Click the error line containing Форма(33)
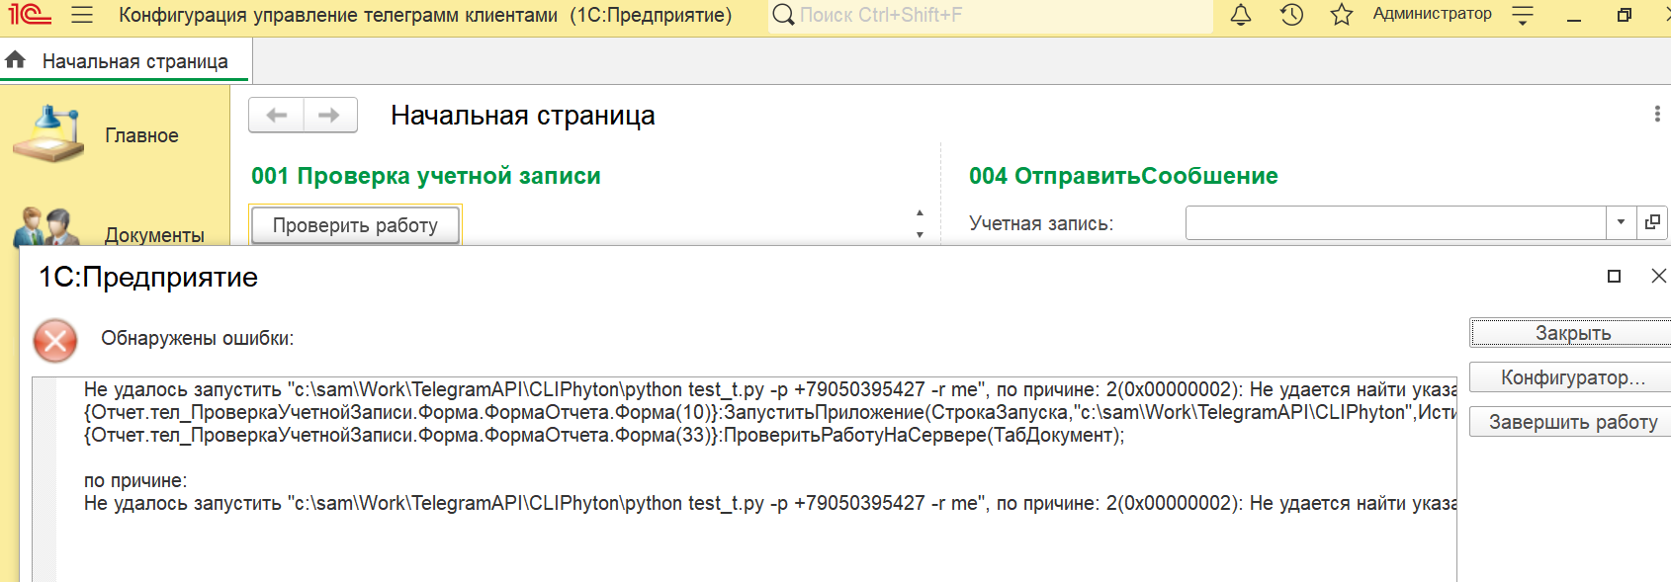The image size is (1671, 582). pos(604,435)
